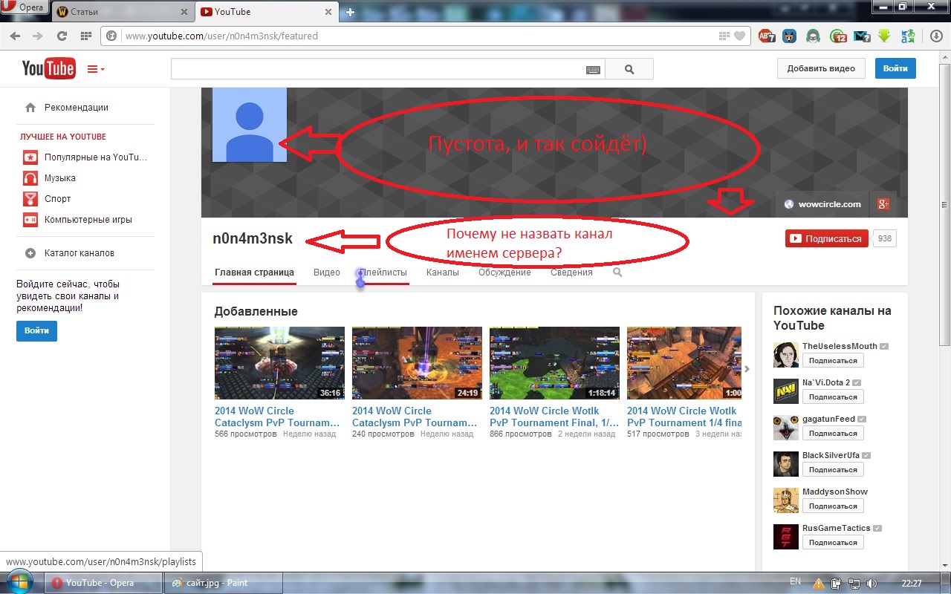Click the Спорт trophy icon
The image size is (951, 594).
30,199
